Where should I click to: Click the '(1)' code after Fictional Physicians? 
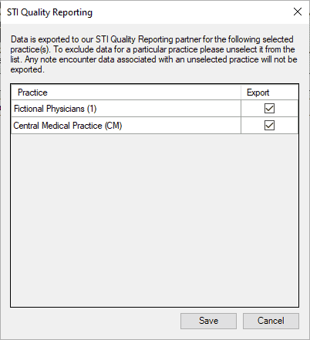coord(92,109)
